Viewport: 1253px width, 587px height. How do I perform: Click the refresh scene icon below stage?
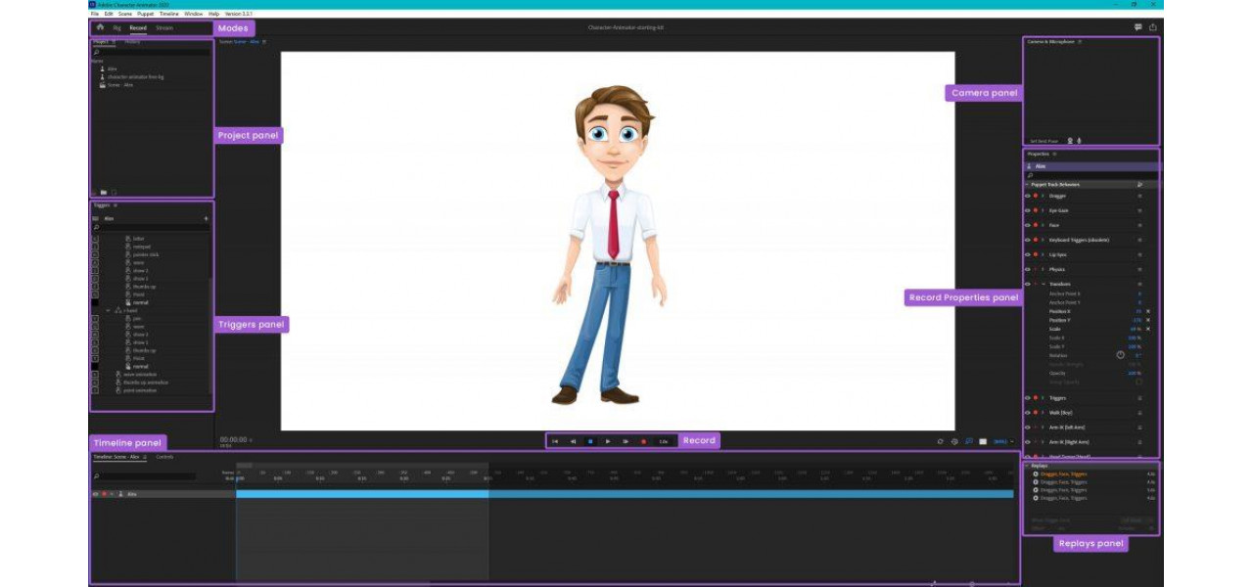940,441
